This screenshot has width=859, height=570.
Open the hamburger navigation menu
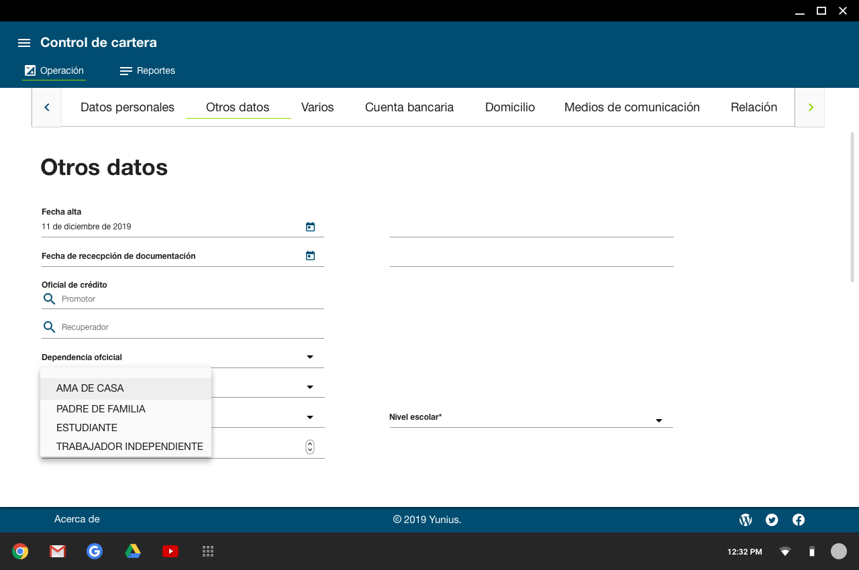point(24,43)
